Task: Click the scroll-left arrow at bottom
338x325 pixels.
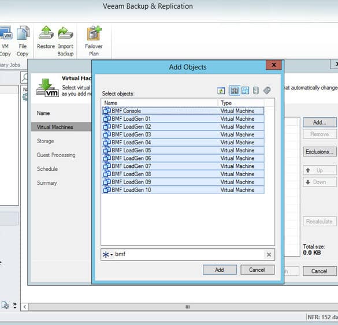Action: 25,307
